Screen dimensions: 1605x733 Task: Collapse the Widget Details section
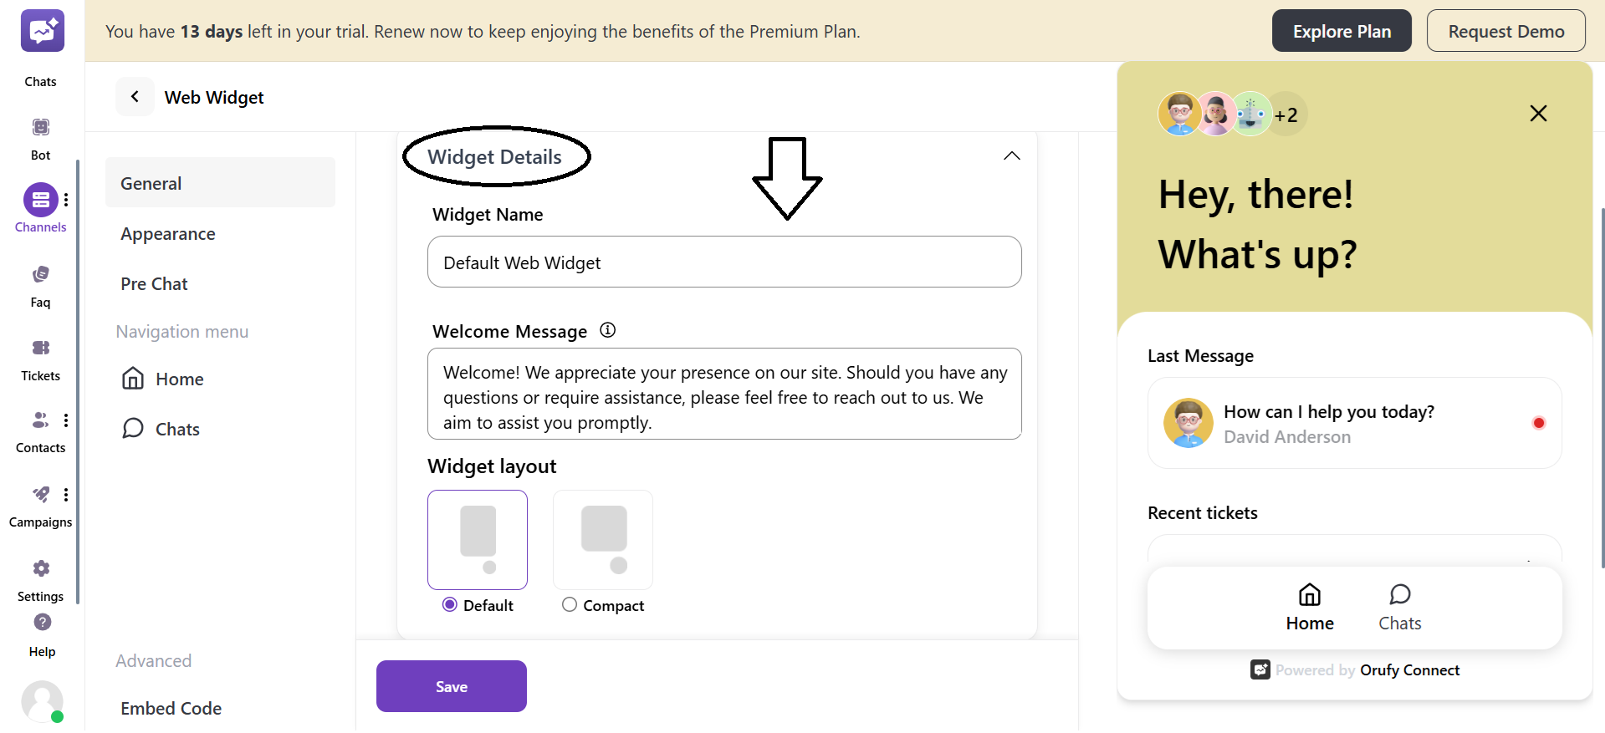pos(1011,155)
